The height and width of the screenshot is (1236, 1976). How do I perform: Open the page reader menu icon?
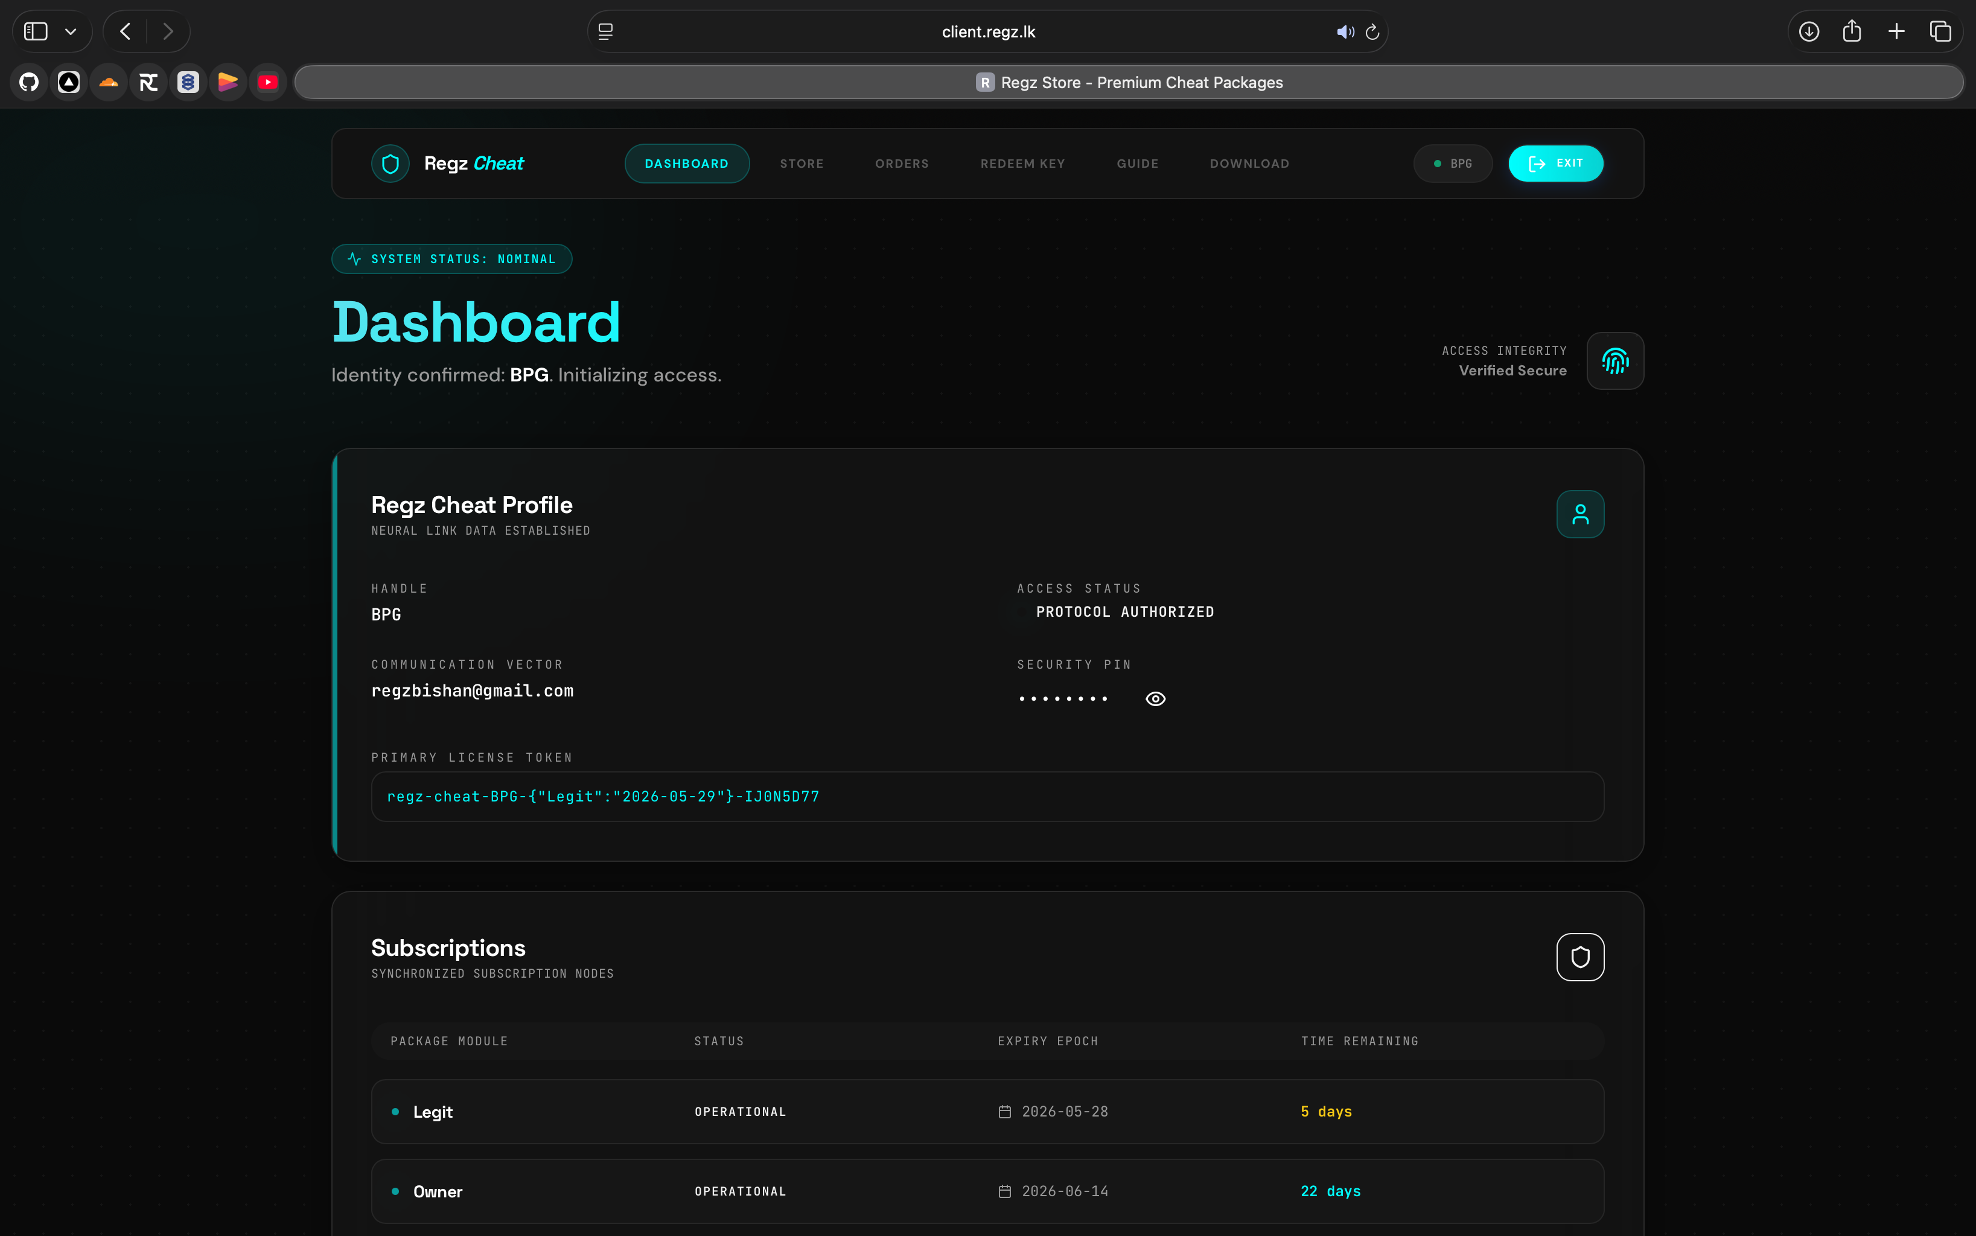tap(606, 32)
